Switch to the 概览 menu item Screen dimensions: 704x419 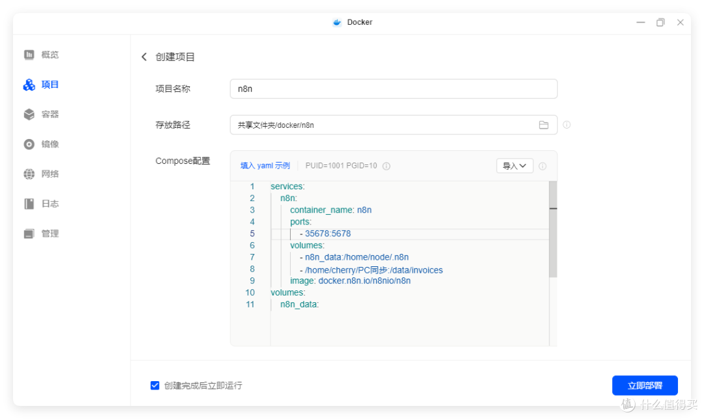tap(50, 55)
